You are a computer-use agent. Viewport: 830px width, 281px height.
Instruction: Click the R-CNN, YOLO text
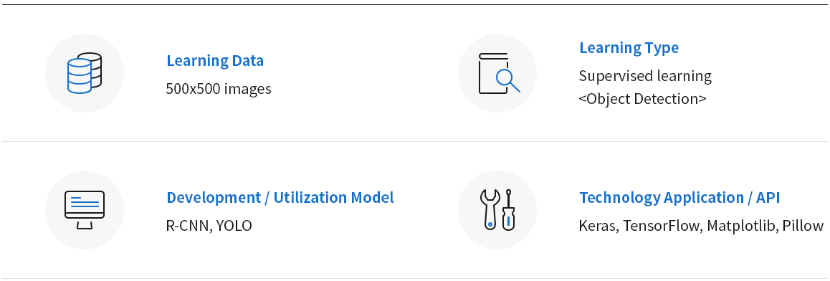209,225
